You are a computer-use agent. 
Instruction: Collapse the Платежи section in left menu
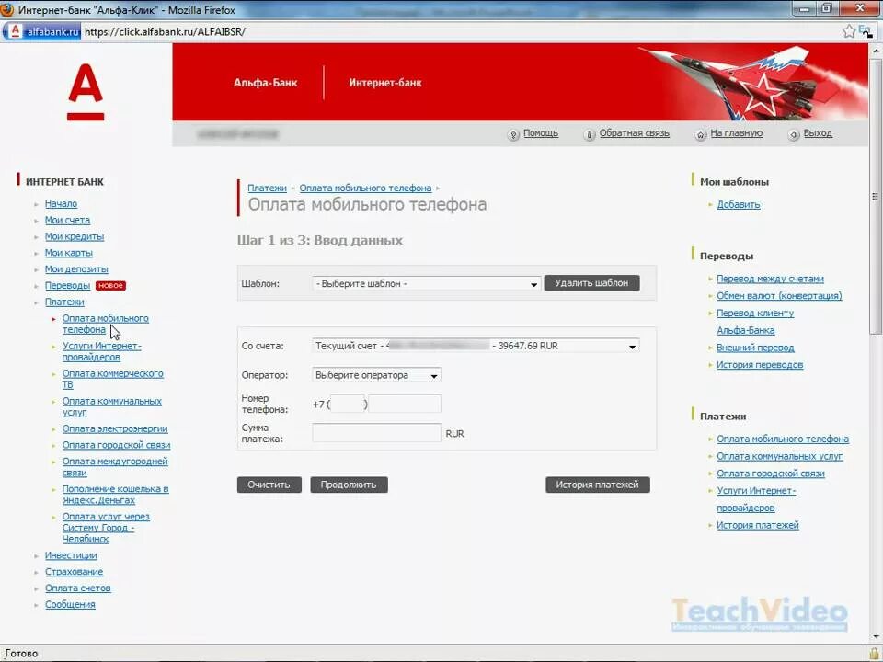click(x=64, y=302)
